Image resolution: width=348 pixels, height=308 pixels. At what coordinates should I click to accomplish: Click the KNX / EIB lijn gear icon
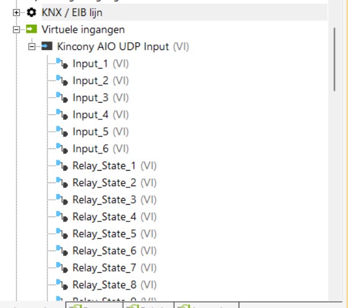pyautogui.click(x=32, y=12)
